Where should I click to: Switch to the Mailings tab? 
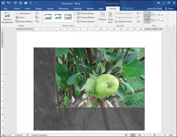click(x=78, y=9)
